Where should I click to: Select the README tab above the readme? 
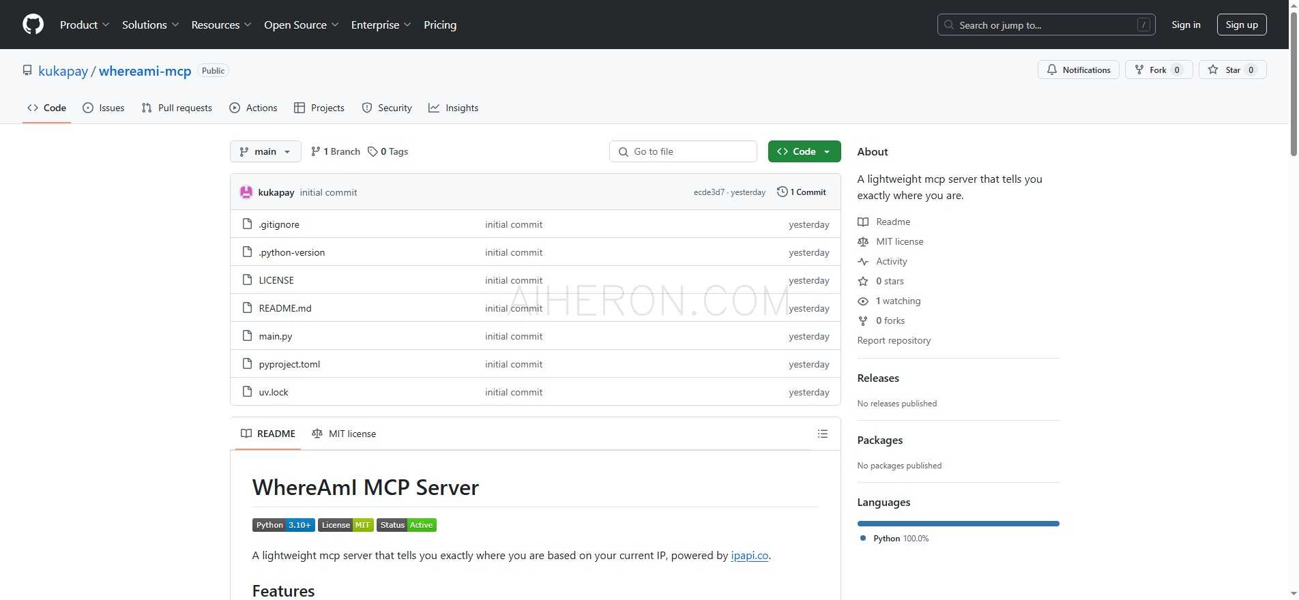(x=268, y=434)
